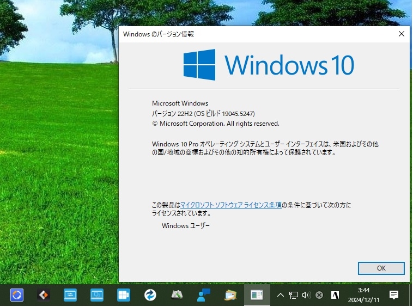Open the blue circular ring app in the taskbar
413x307 pixels.
pos(17,295)
